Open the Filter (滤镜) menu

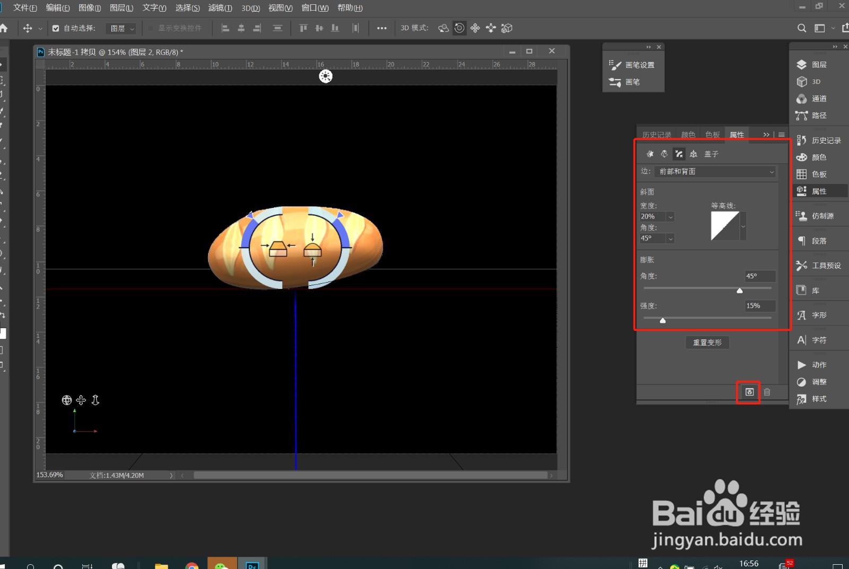click(x=220, y=8)
